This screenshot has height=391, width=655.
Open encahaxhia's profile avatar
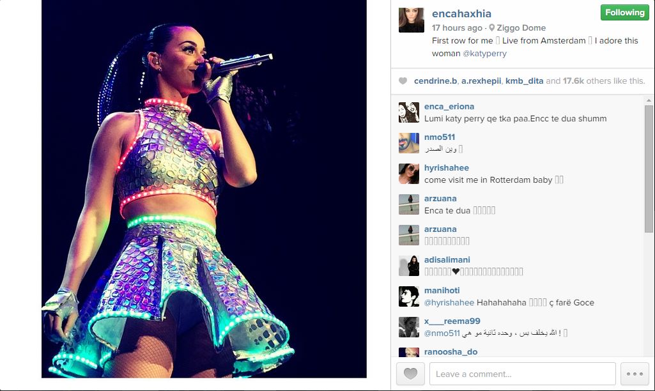[x=412, y=20]
